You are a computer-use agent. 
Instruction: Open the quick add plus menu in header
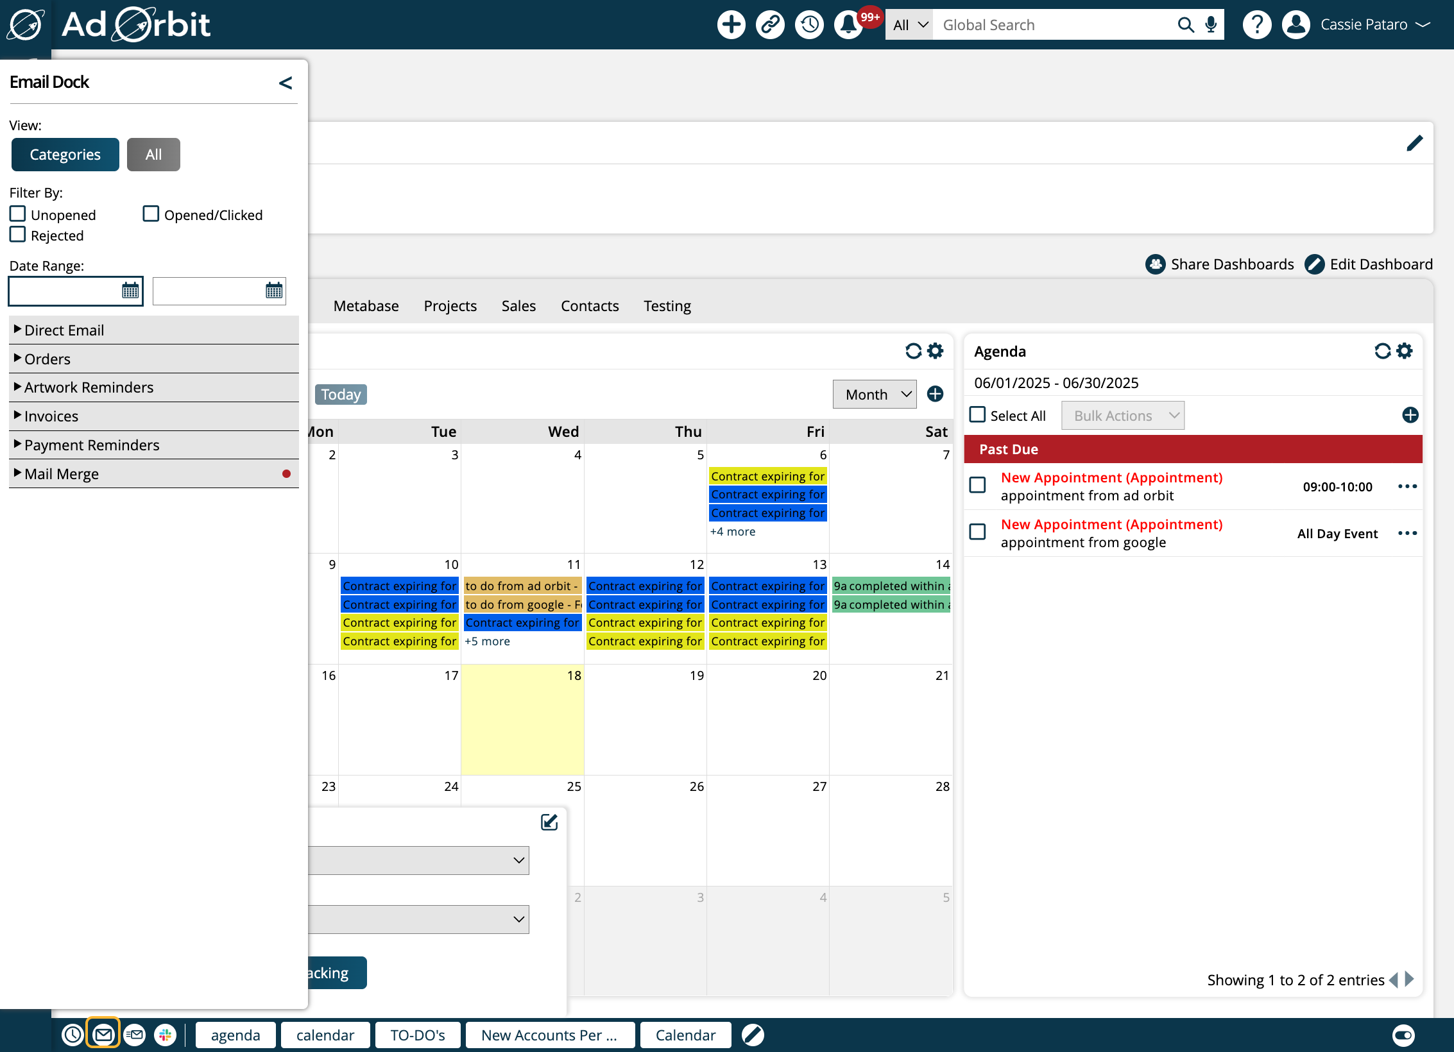[731, 25]
